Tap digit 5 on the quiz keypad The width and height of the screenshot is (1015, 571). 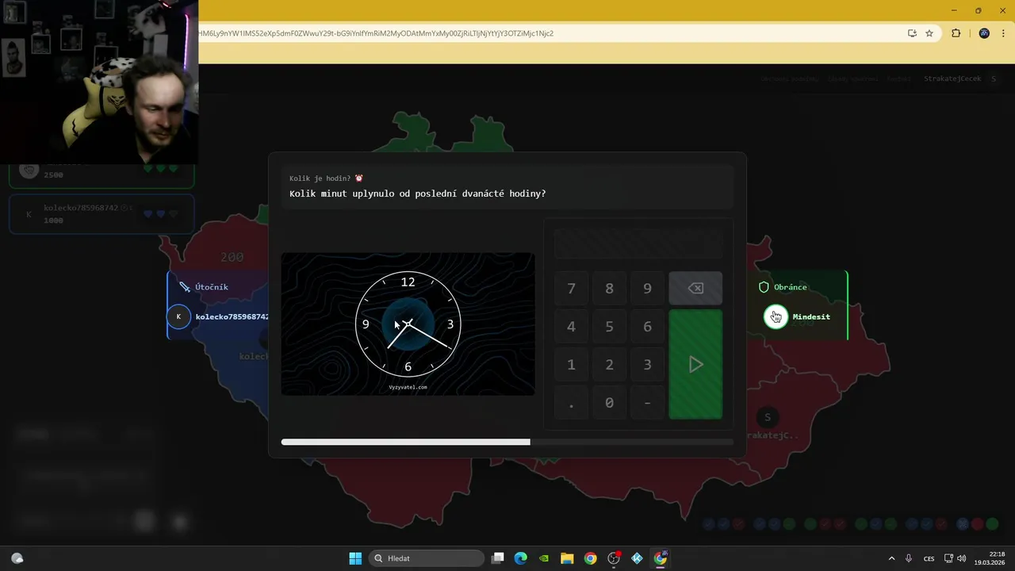click(x=609, y=327)
